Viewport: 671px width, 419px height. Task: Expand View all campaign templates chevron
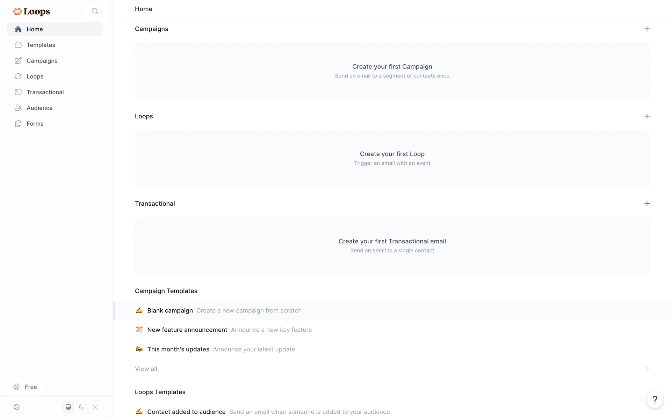[647, 369]
